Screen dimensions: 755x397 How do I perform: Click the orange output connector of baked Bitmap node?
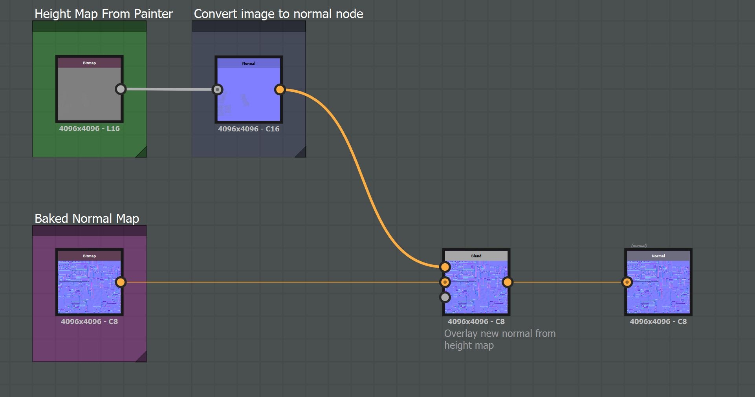[x=121, y=282]
